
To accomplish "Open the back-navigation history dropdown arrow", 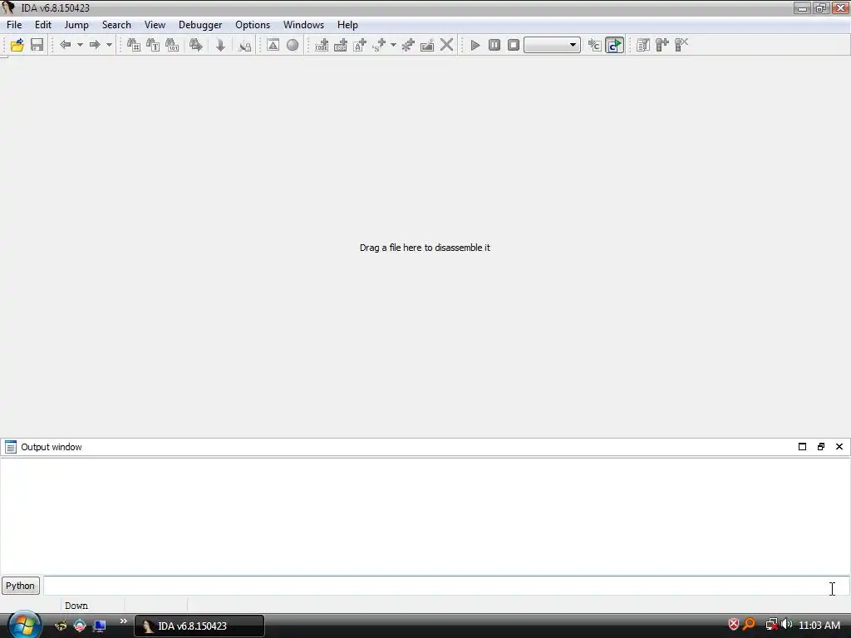I will point(80,45).
